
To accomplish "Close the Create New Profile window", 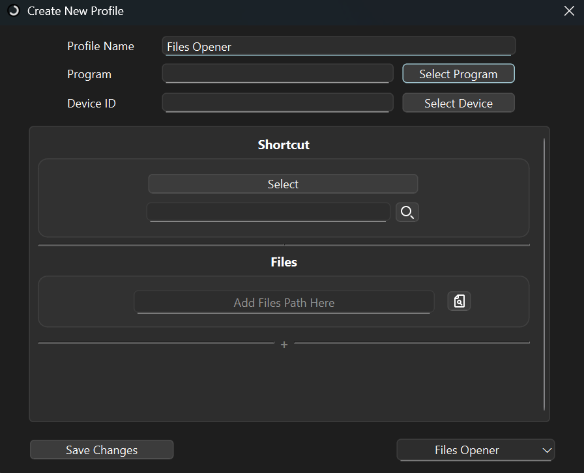I will tap(568, 11).
